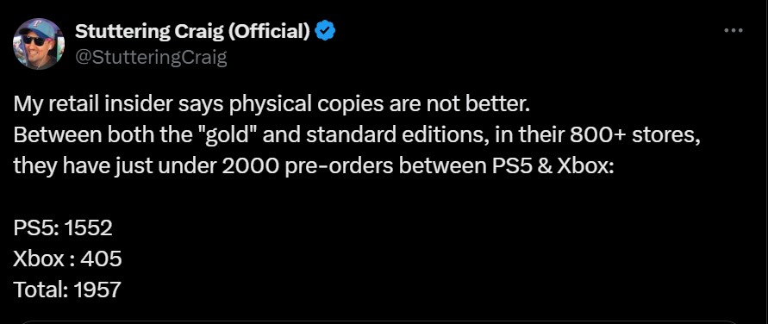The height and width of the screenshot is (324, 768).
Task: Open Stuttering Craig's profile avatar picture
Action: 39,44
